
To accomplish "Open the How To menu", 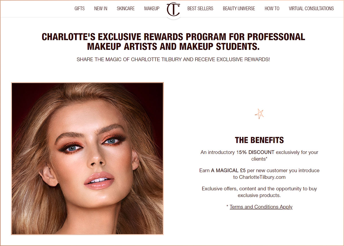I will click(x=272, y=9).
